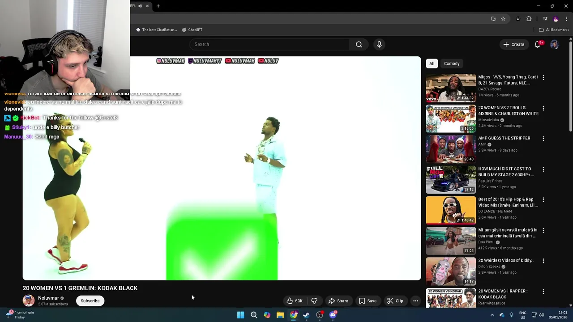
Task: Open options for Mi-am găsit nevastă video
Action: click(543, 230)
